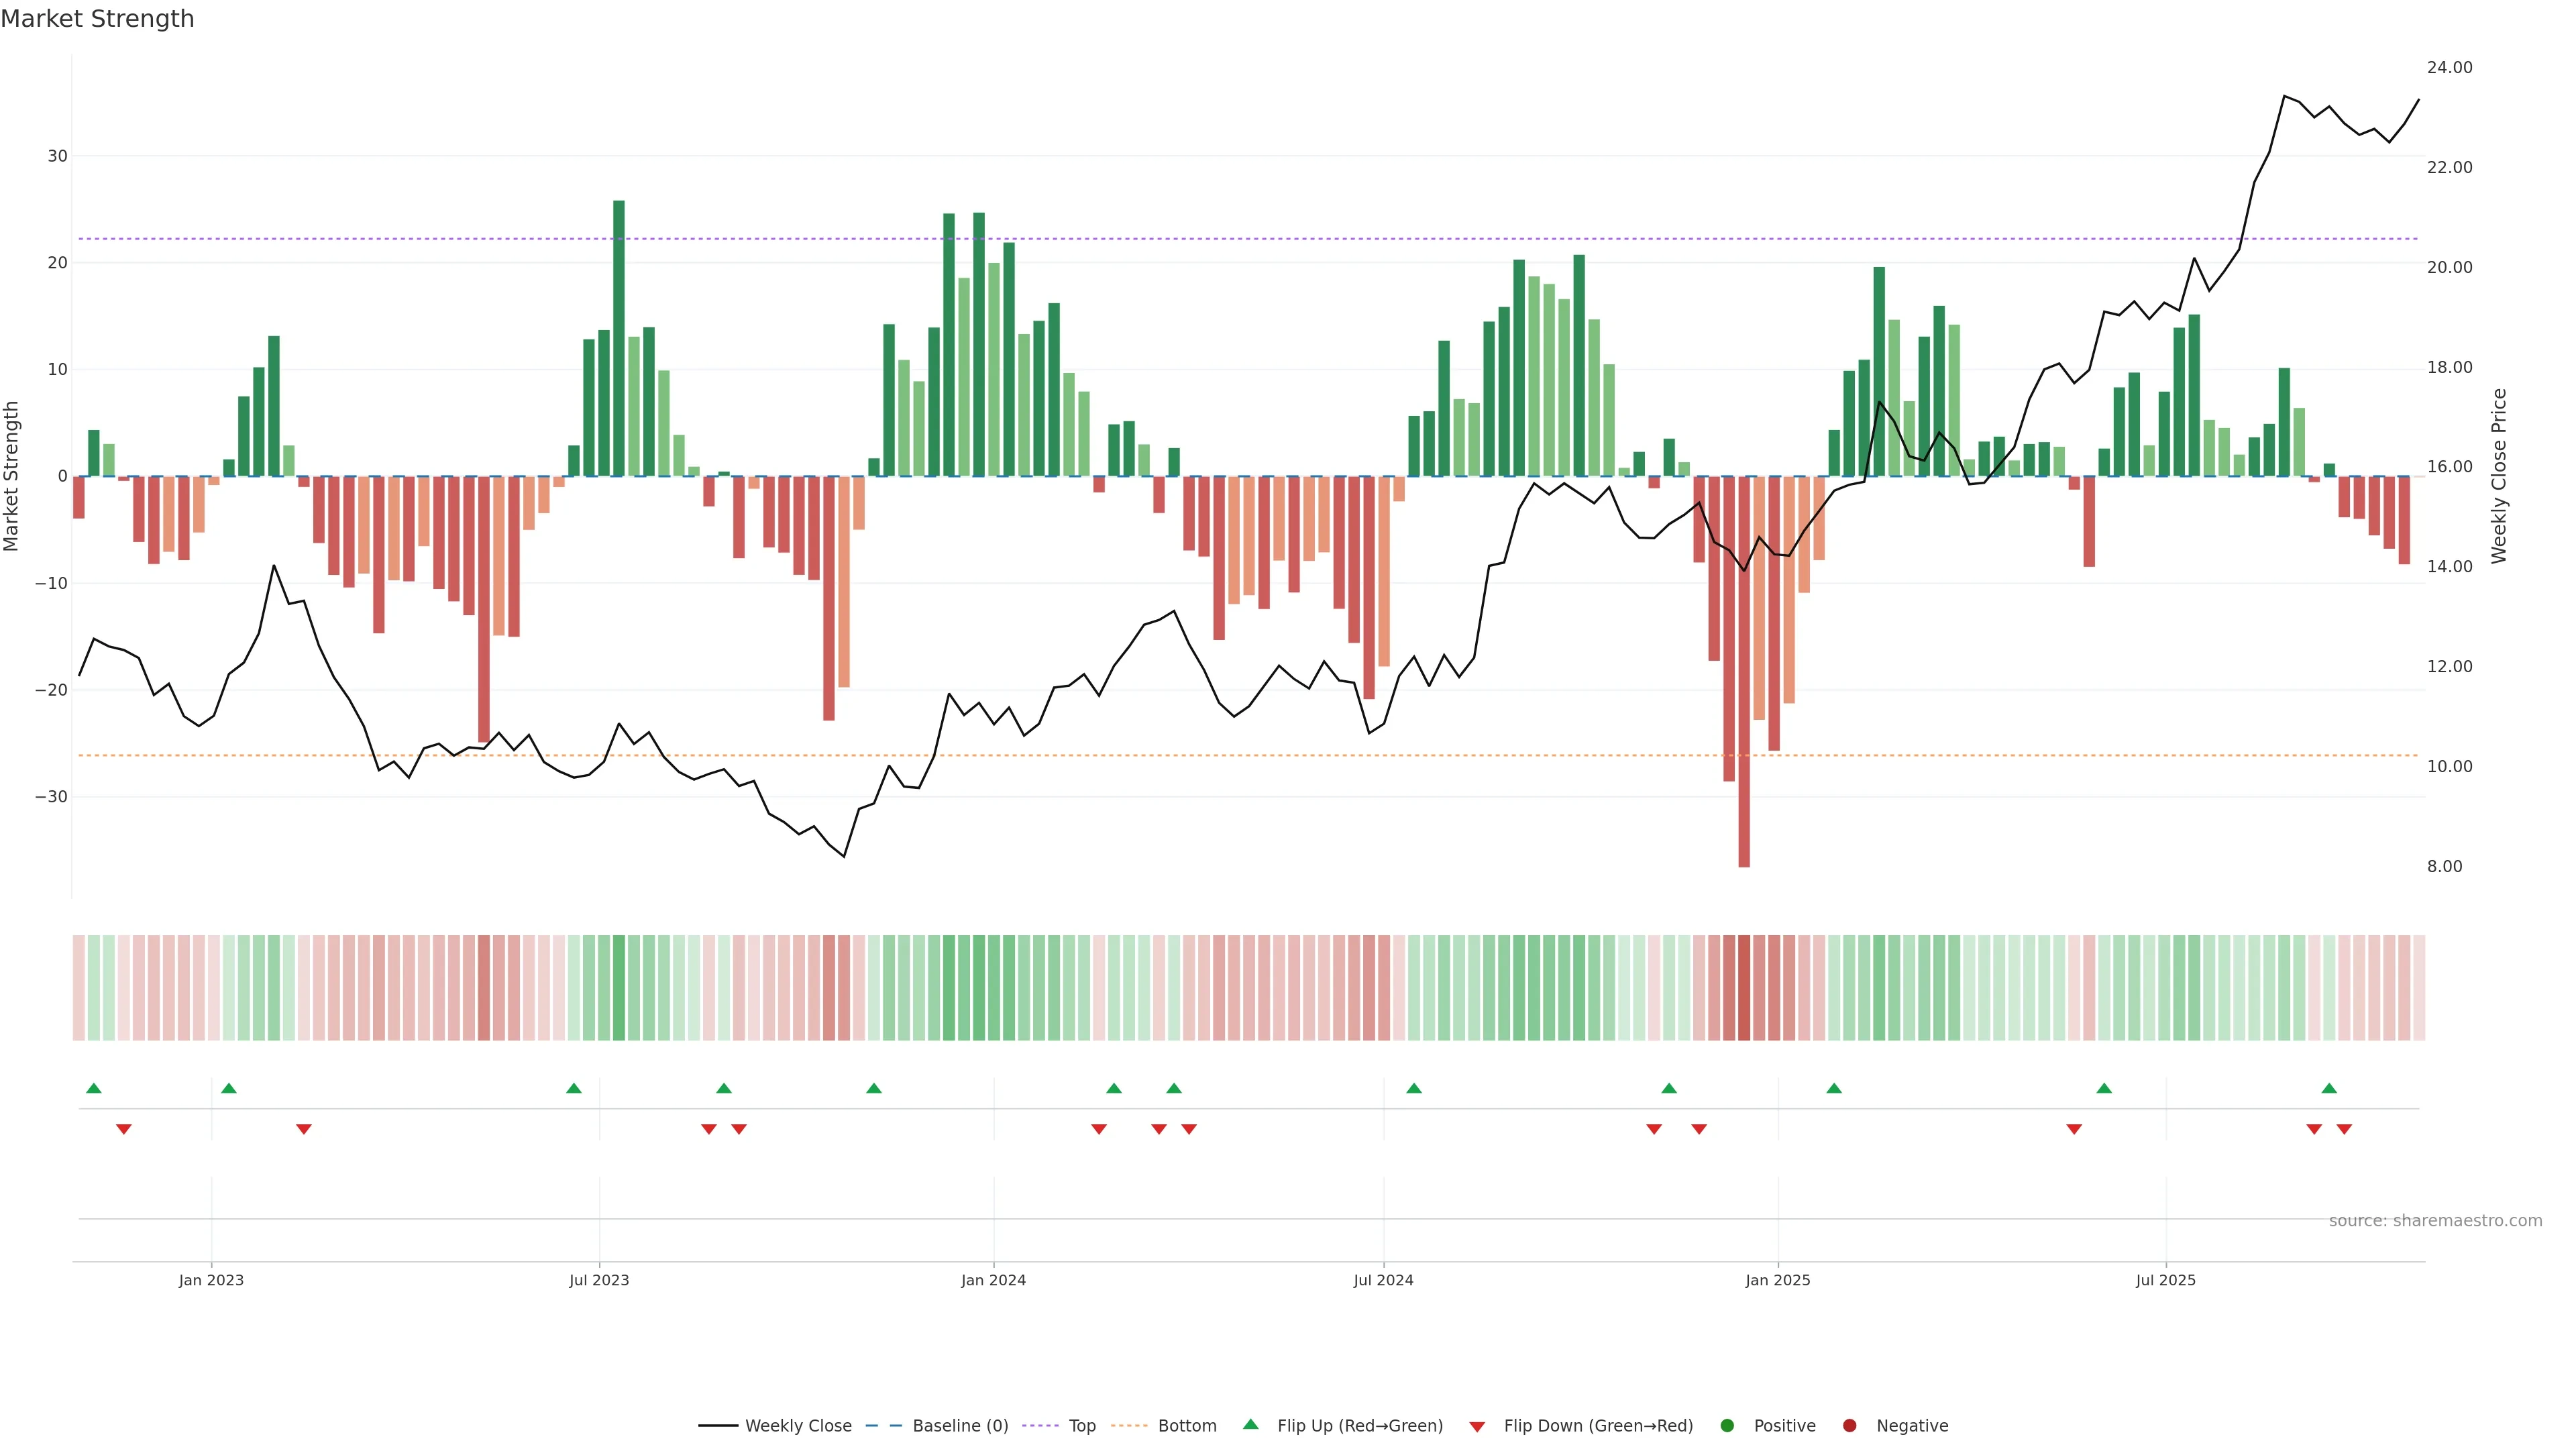This screenshot has width=2576, height=1449.
Task: Click the Jul 2025 x-axis label
Action: point(2165,1280)
